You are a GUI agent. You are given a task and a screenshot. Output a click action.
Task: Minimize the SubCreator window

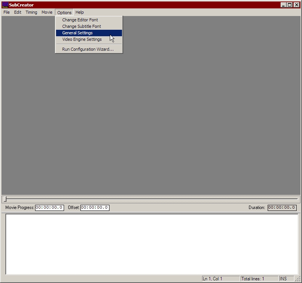coord(283,5)
